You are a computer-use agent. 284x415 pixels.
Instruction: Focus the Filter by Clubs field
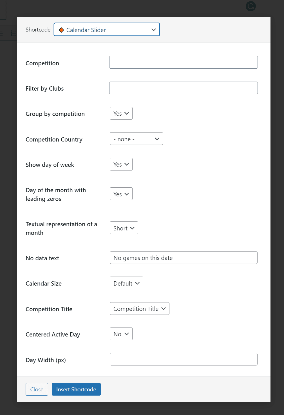[x=183, y=88]
